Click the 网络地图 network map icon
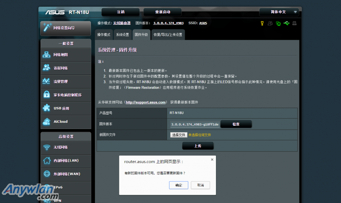This screenshot has height=203, width=341. 46,55
